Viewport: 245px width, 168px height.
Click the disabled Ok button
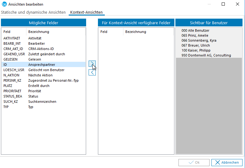pyautogui.click(x=194, y=162)
